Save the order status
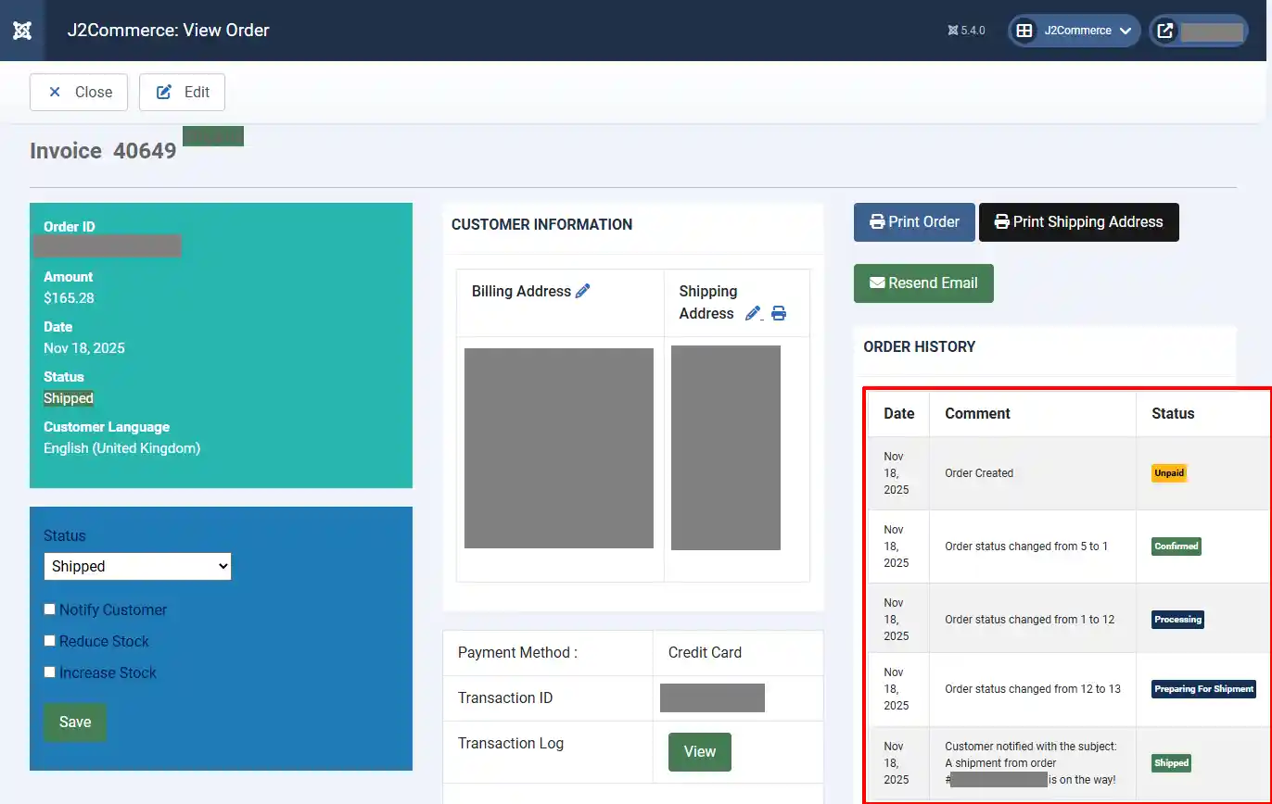This screenshot has width=1272, height=804. 75,722
